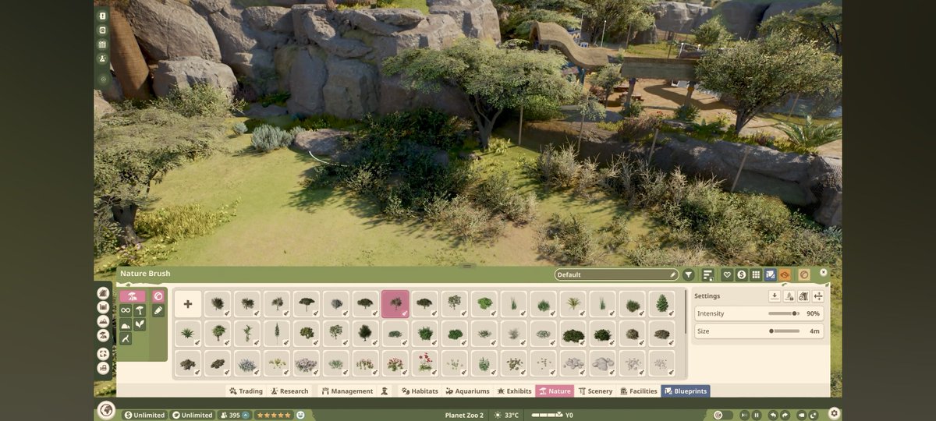Viewport: 936px width, 421px height.
Task: Open the globe menu button
Action: coord(107,411)
